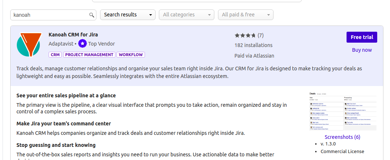The width and height of the screenshot is (390, 160).
Task: Click the star rating icons
Action: pyautogui.click(x=245, y=35)
